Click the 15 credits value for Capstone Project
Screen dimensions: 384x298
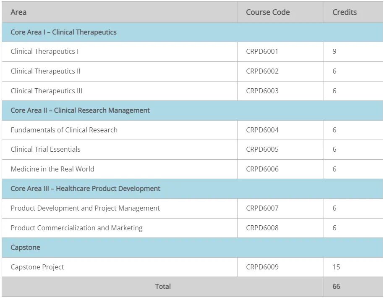(x=336, y=267)
